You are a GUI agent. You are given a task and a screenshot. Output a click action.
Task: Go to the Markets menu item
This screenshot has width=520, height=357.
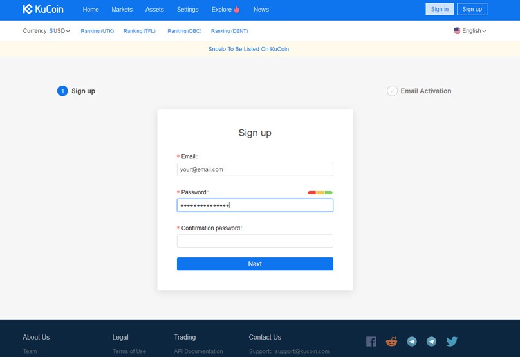[x=122, y=10]
